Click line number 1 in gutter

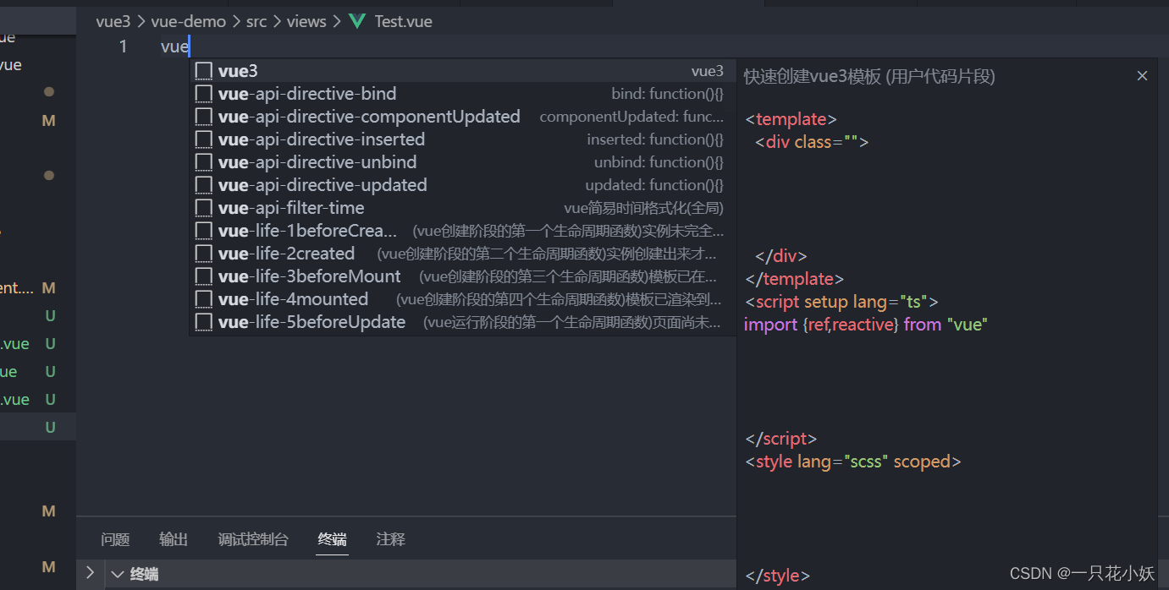[x=123, y=46]
